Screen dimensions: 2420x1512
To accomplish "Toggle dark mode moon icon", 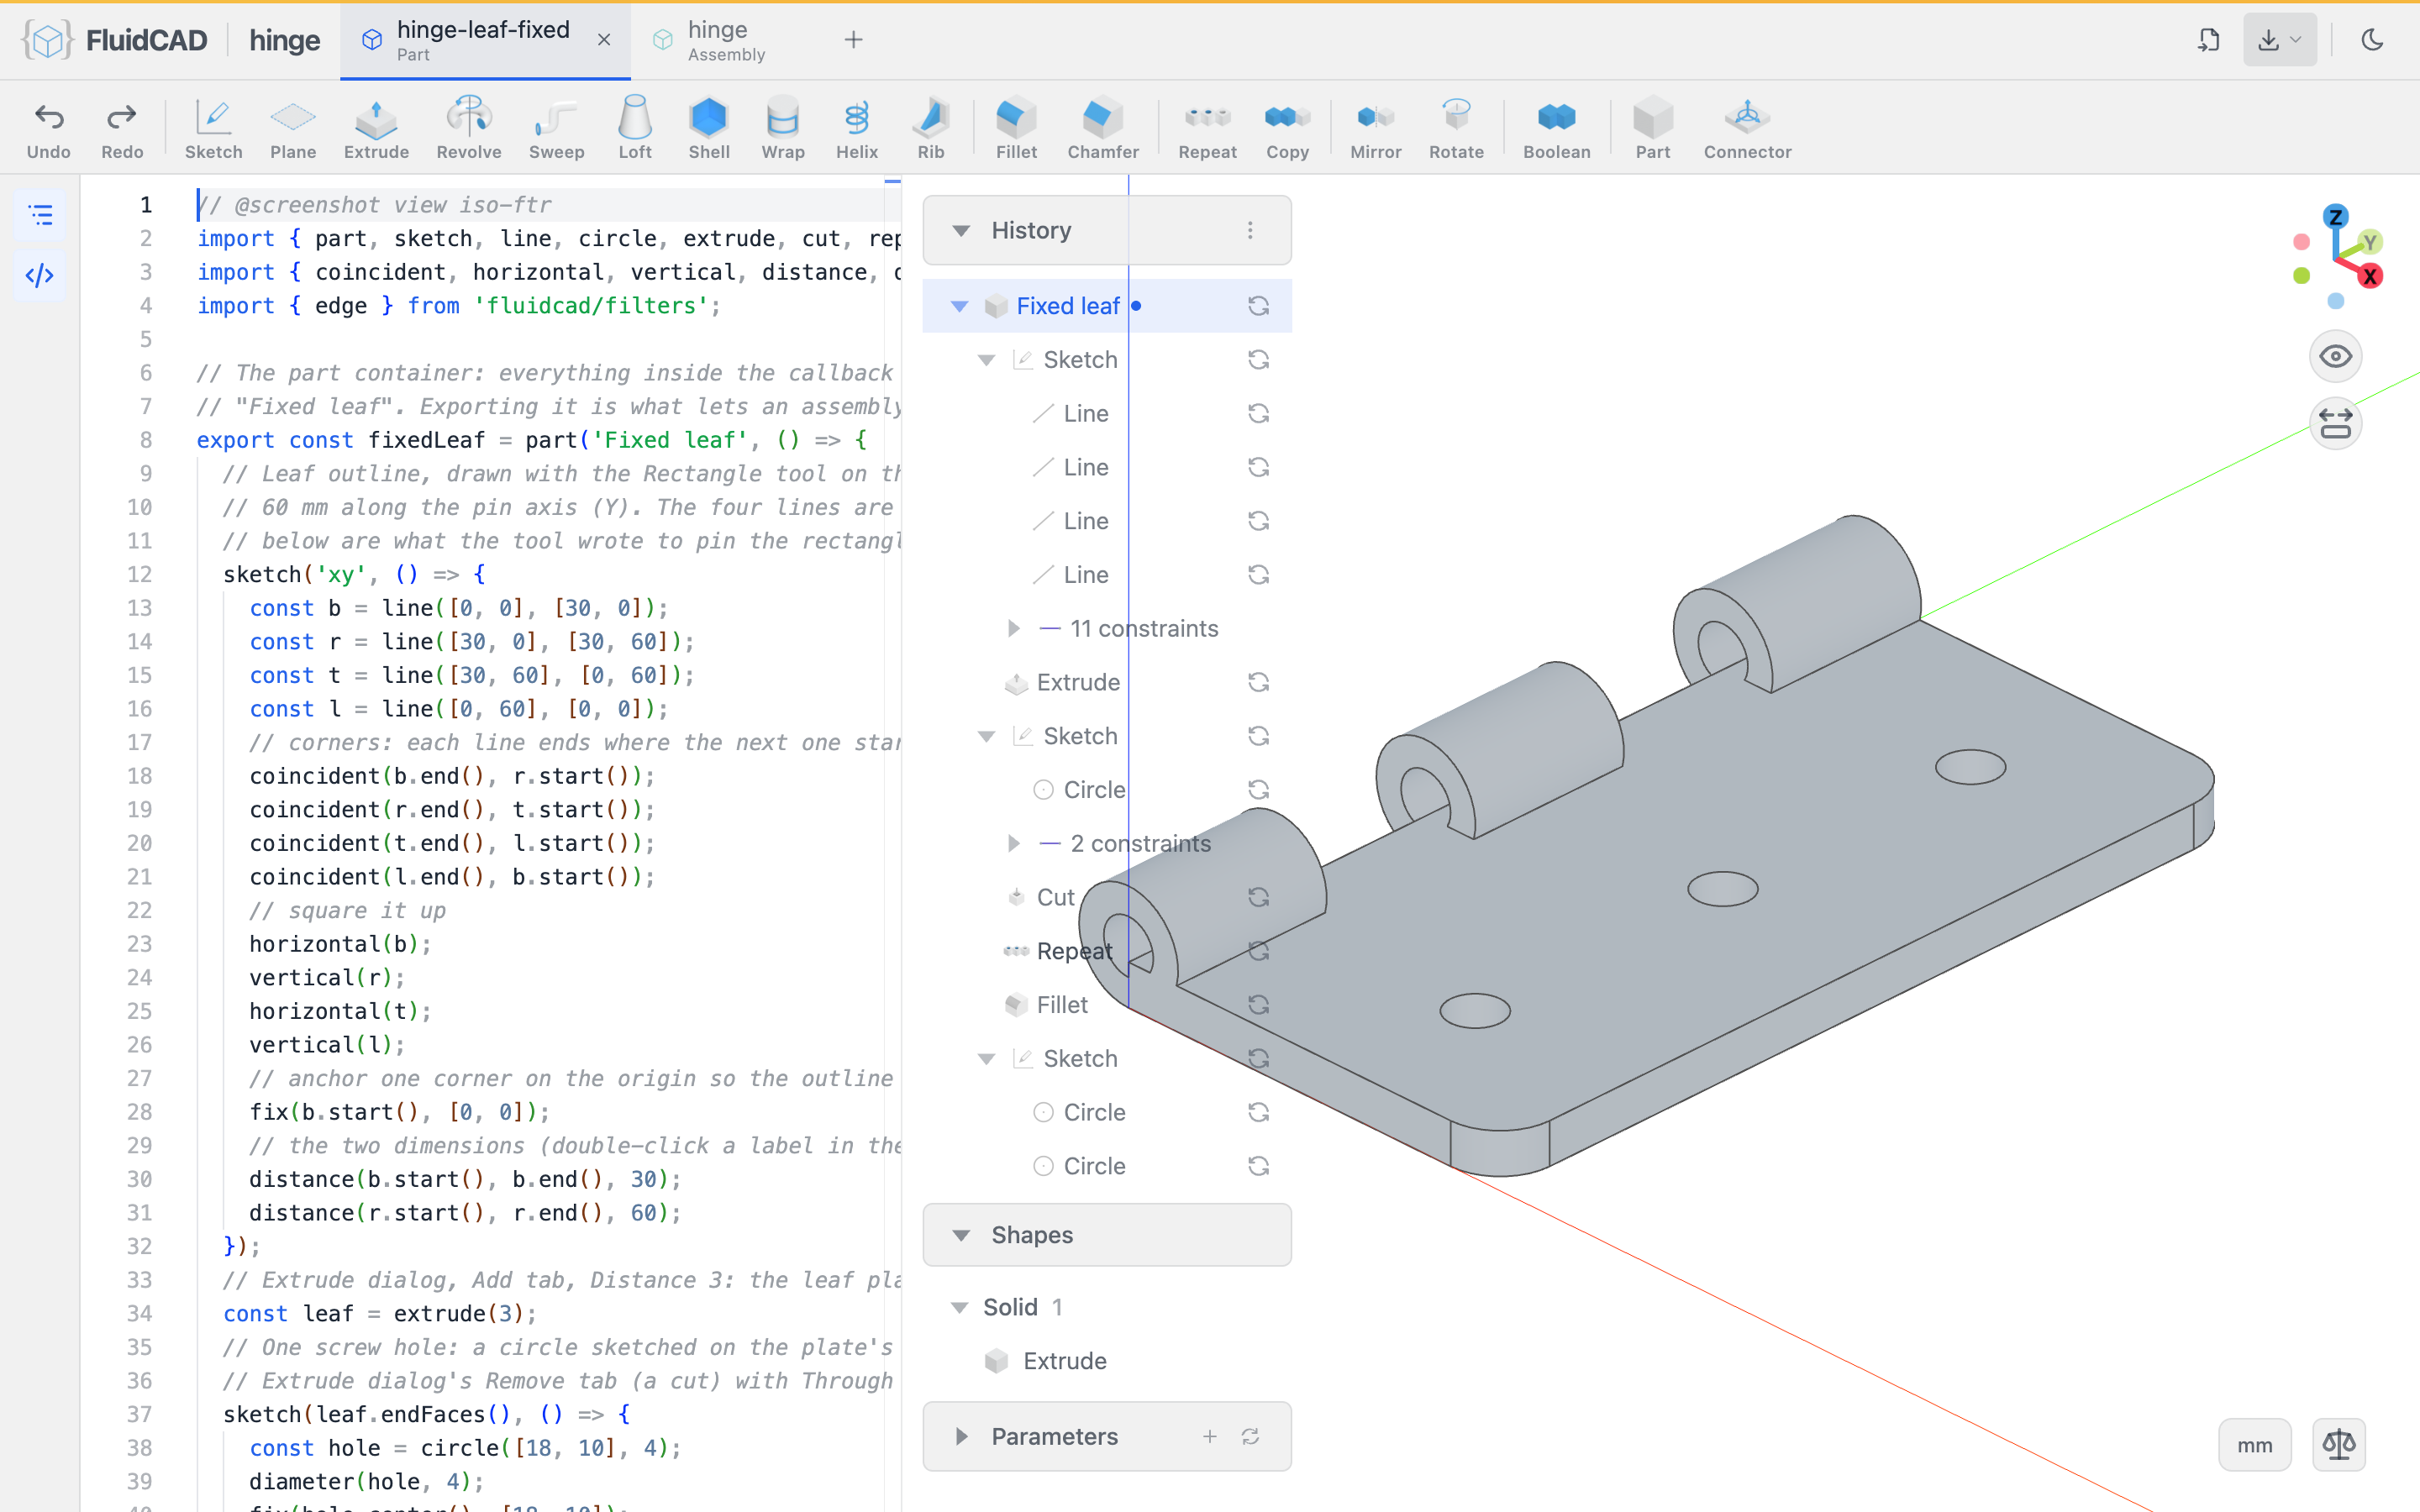I will tap(2372, 40).
